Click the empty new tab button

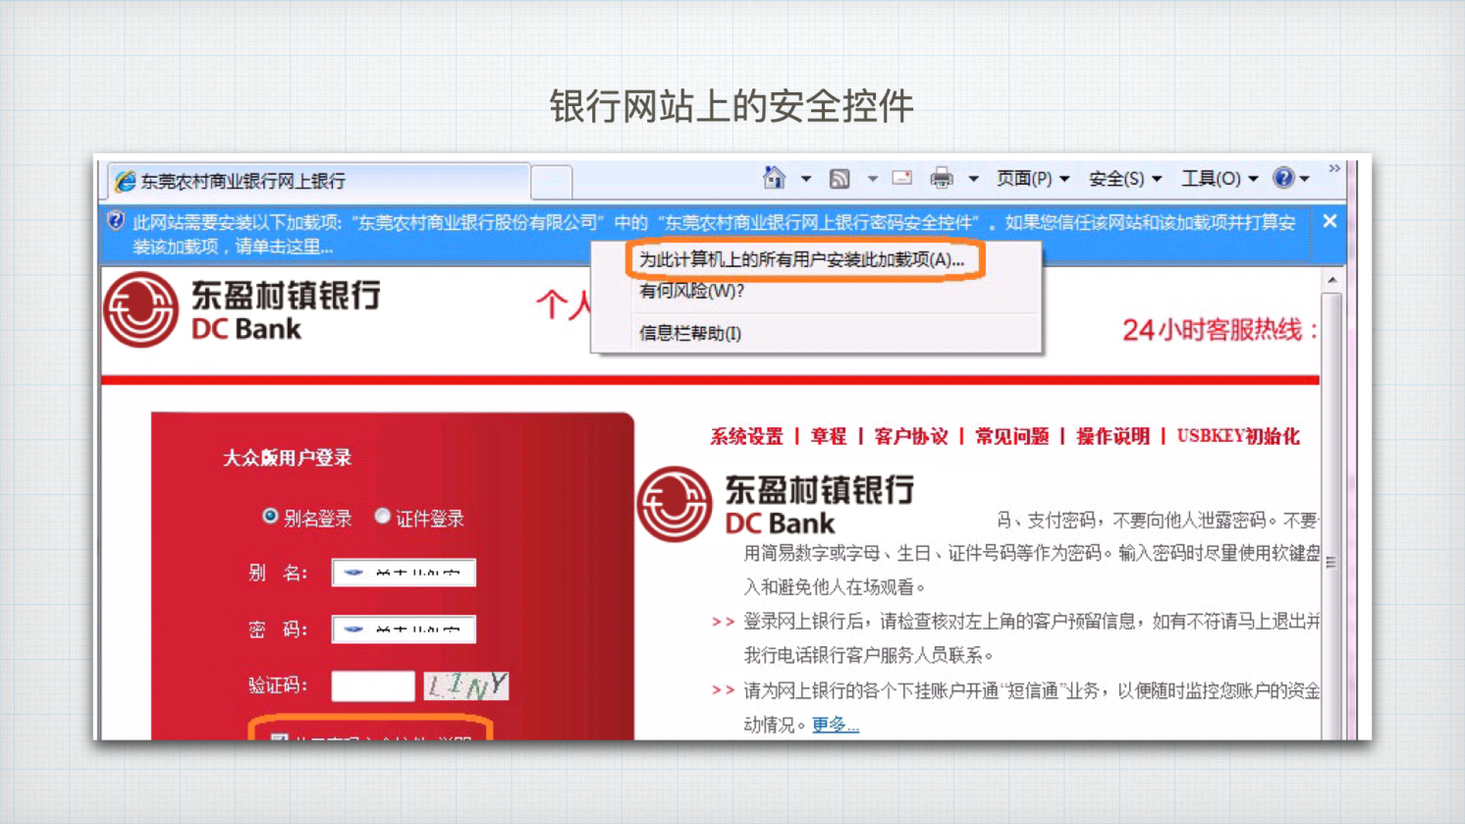[x=552, y=183]
